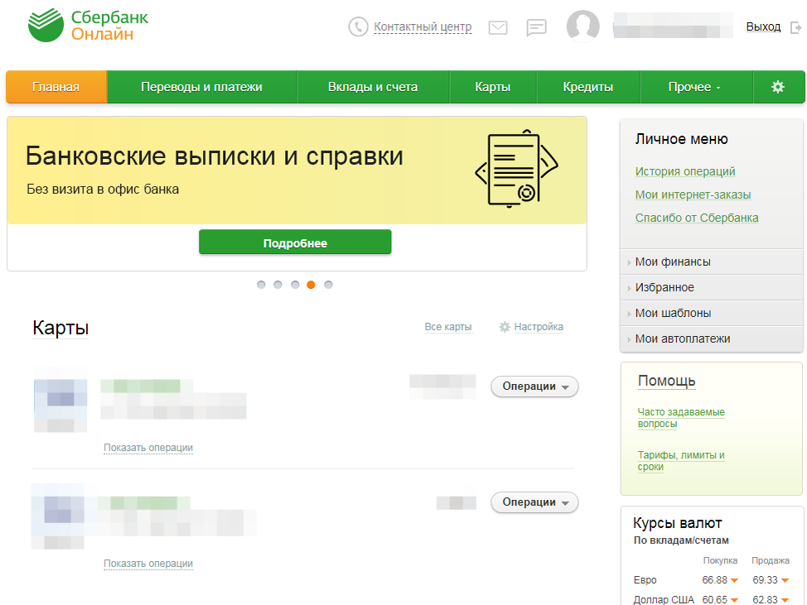Open the chat message icon in header
The width and height of the screenshot is (807, 605).
536,27
